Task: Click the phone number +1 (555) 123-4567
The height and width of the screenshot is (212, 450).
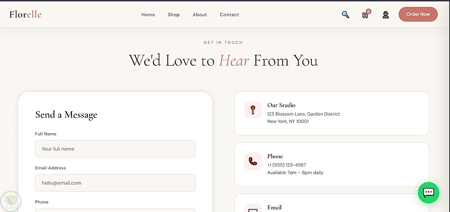Action: pyautogui.click(x=287, y=165)
